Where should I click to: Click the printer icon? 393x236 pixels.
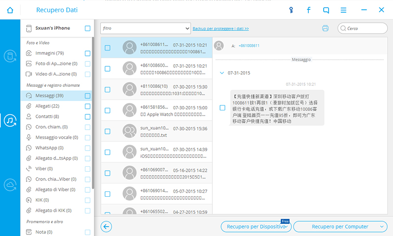coord(325,28)
